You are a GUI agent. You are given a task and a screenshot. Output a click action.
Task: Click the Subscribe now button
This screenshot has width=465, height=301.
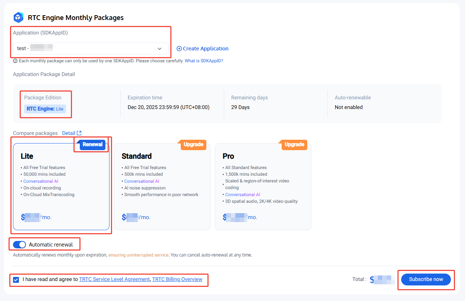point(426,279)
